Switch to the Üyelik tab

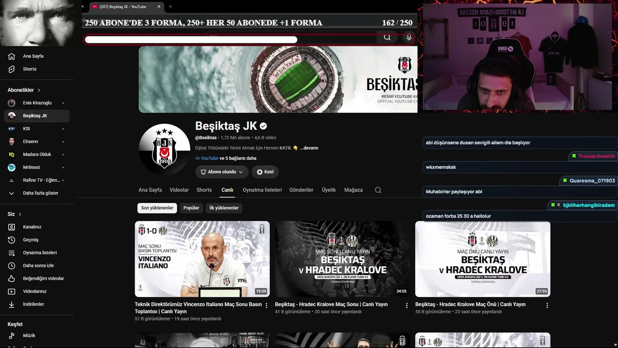(329, 190)
